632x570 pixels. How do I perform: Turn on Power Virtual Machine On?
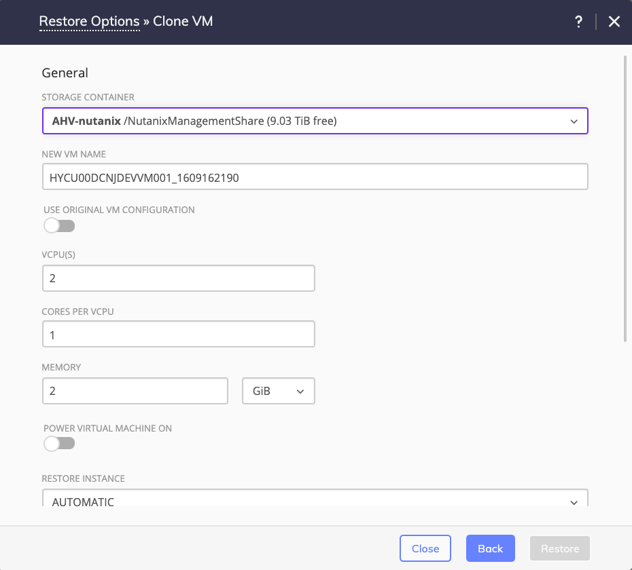(x=59, y=443)
